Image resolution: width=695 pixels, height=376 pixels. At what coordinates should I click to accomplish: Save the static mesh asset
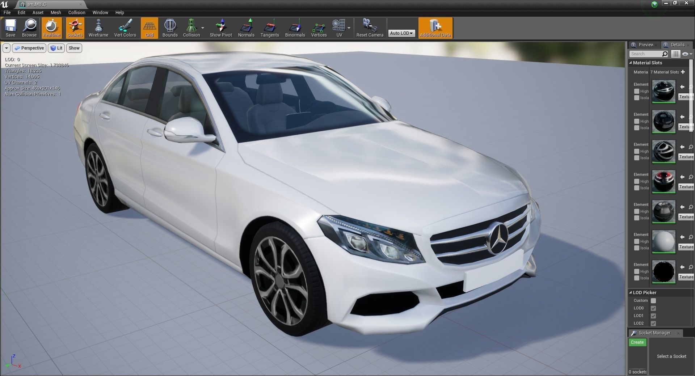point(10,28)
